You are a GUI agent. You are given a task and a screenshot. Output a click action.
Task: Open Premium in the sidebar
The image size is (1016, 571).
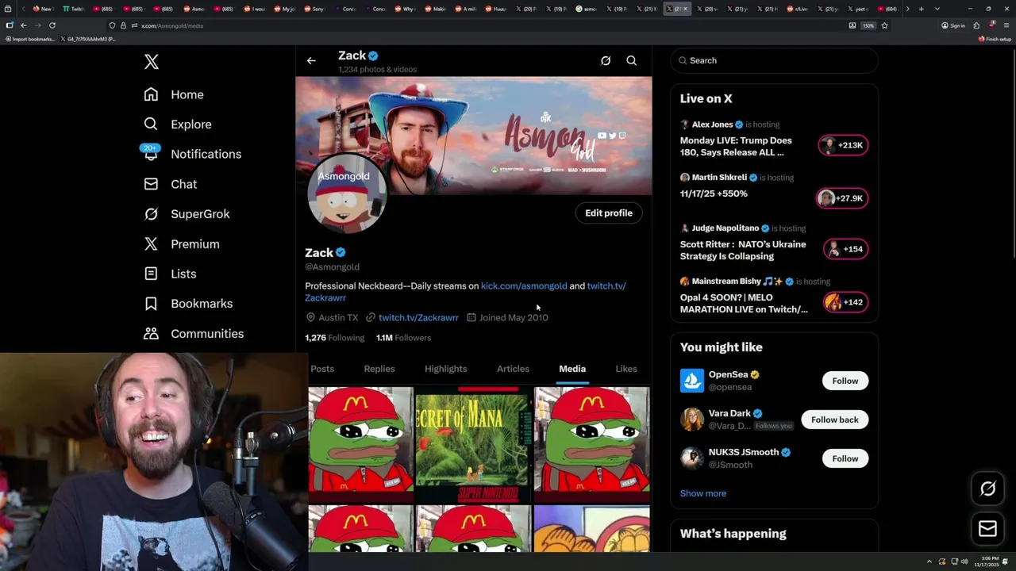(182, 244)
